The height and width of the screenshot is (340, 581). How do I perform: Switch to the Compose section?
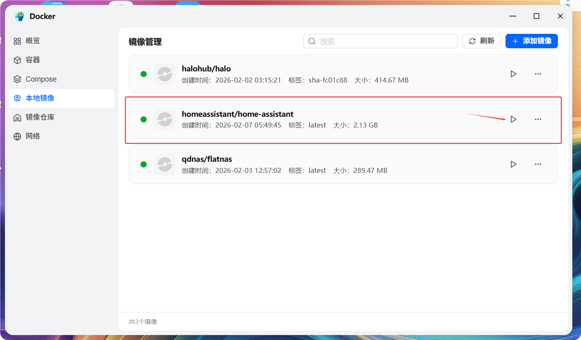[x=40, y=79]
